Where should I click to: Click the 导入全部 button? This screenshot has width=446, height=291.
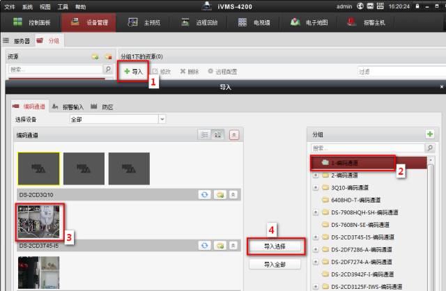[x=277, y=265]
